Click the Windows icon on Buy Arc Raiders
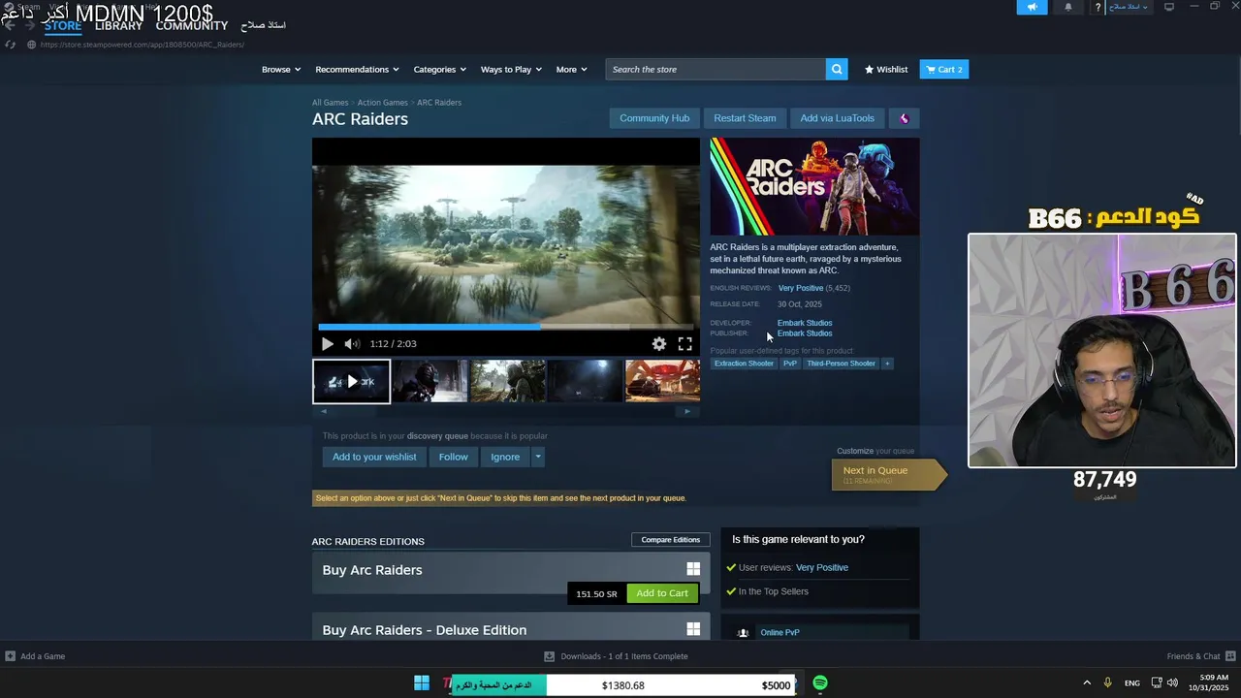 (x=693, y=569)
